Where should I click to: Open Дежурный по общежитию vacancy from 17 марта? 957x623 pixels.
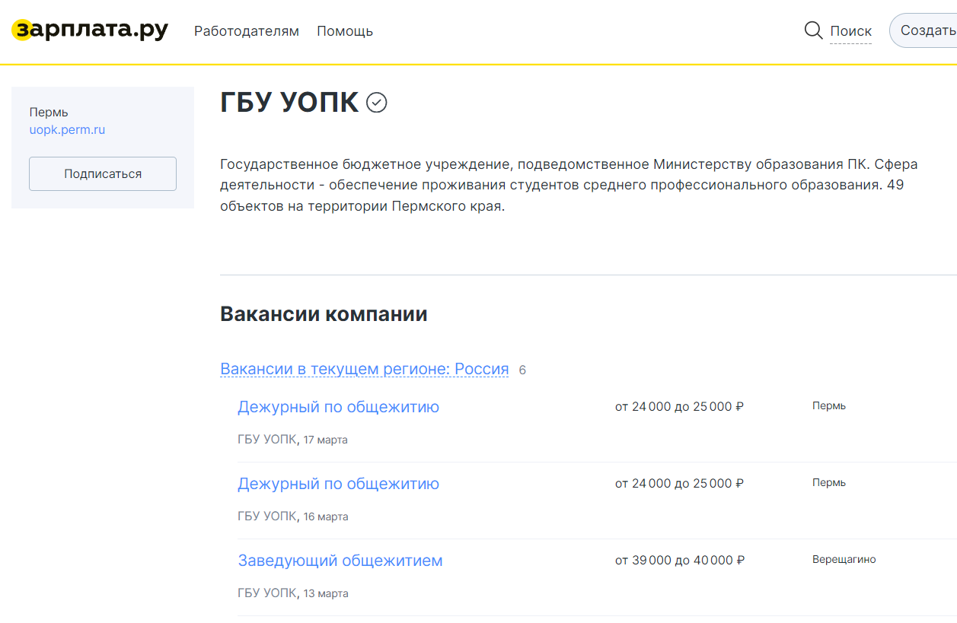(338, 407)
